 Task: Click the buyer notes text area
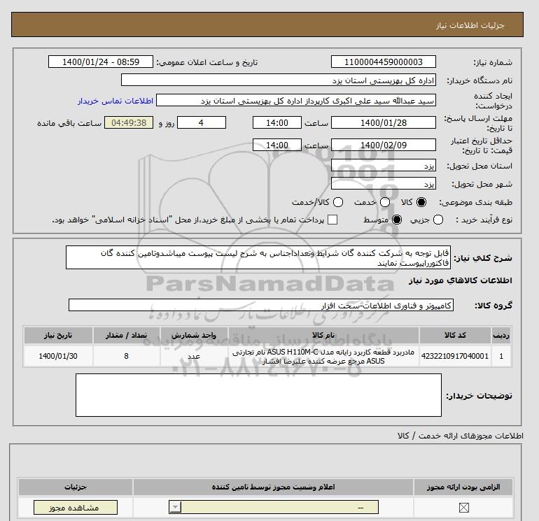coord(258,395)
